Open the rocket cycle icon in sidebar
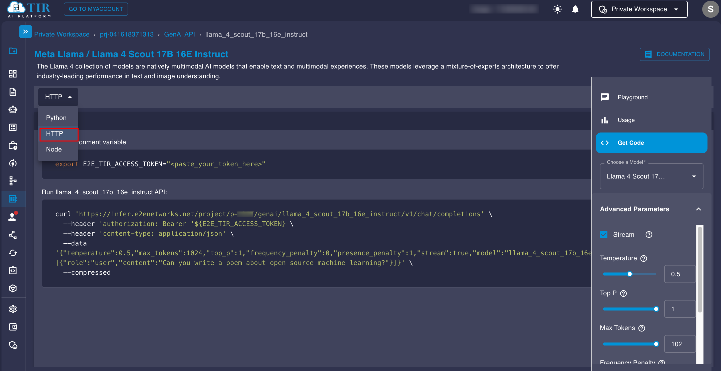721x371 pixels. point(13,163)
